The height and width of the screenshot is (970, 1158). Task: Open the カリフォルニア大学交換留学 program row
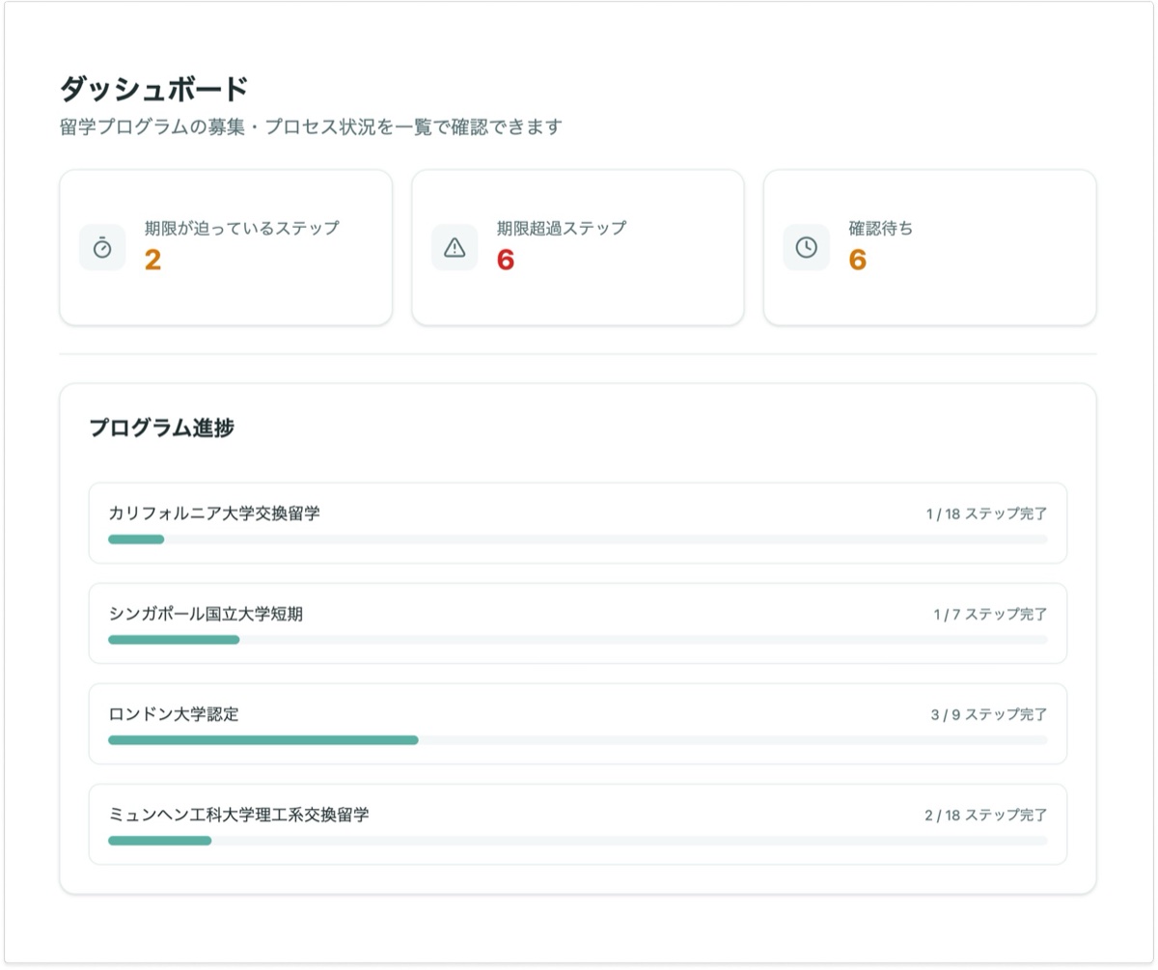coord(578,523)
